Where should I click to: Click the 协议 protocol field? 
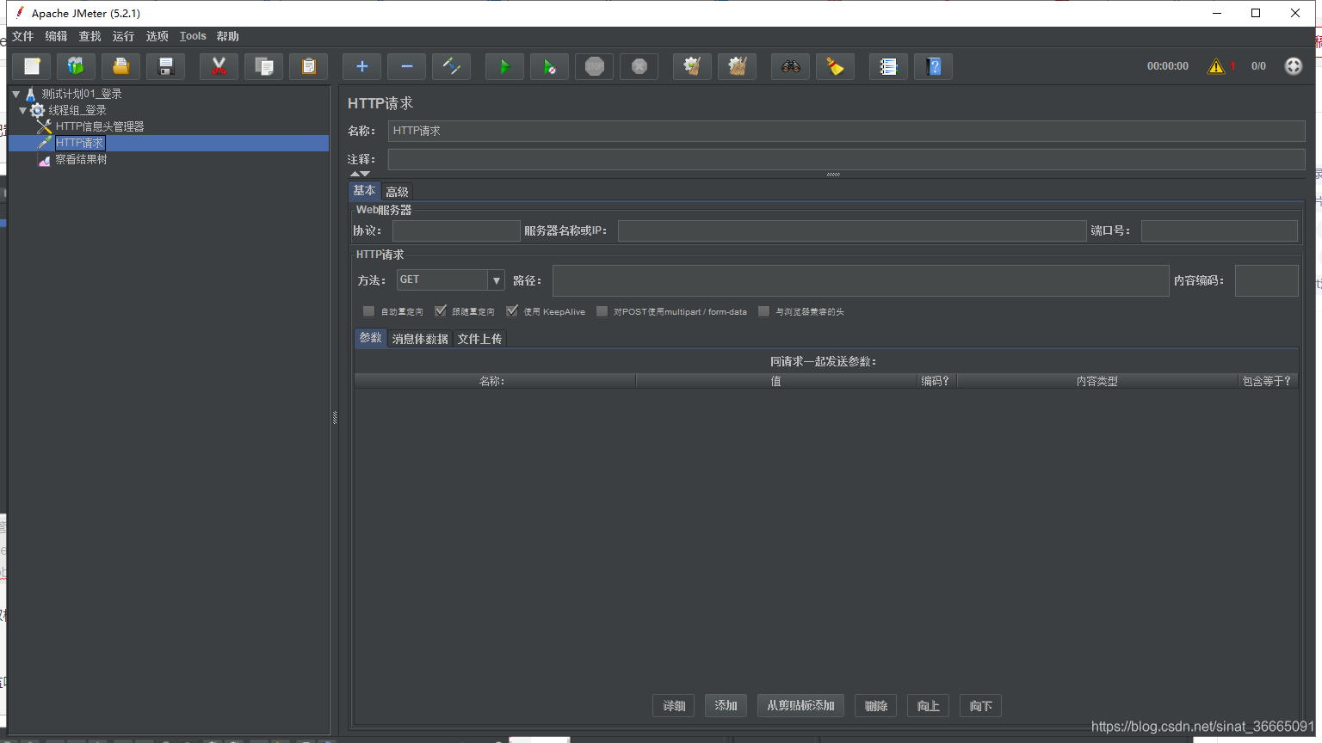pyautogui.click(x=456, y=230)
